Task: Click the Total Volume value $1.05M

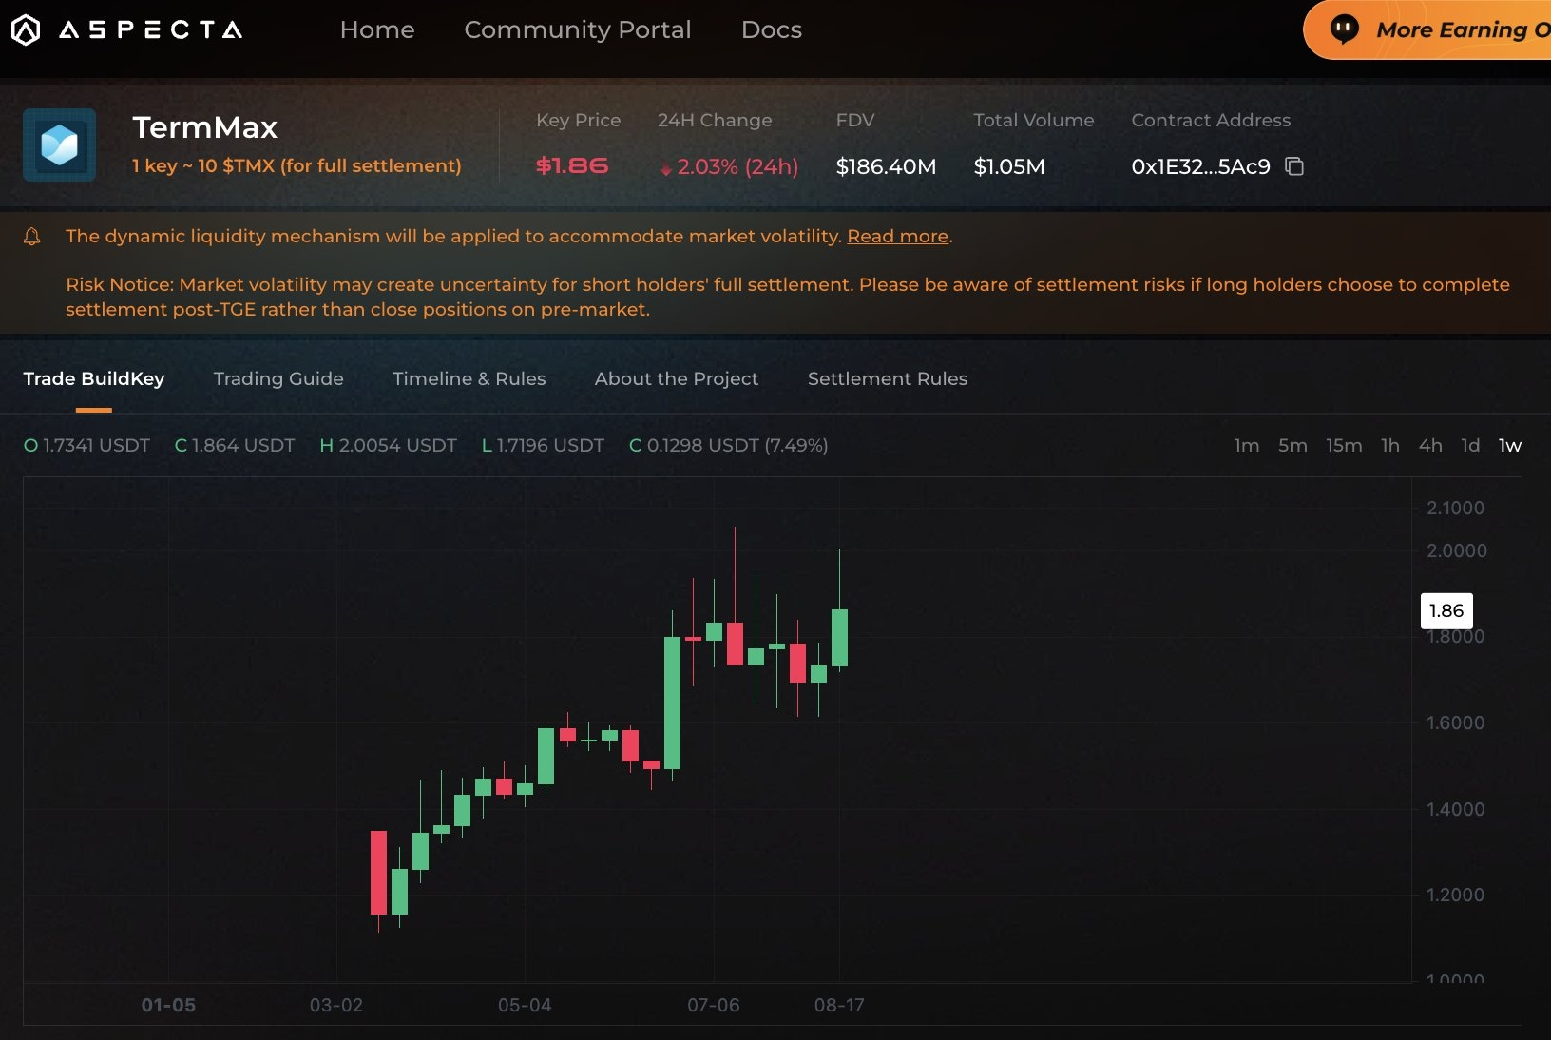Action: tap(1009, 166)
